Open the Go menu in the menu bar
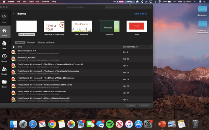The image size is (209, 130). click(x=38, y=2)
